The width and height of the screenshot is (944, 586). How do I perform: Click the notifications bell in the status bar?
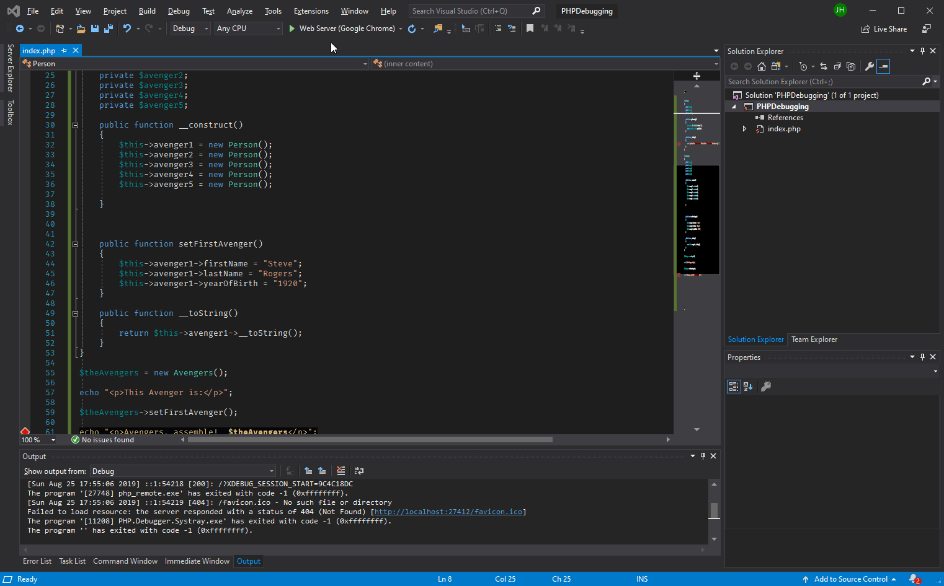coord(915,579)
